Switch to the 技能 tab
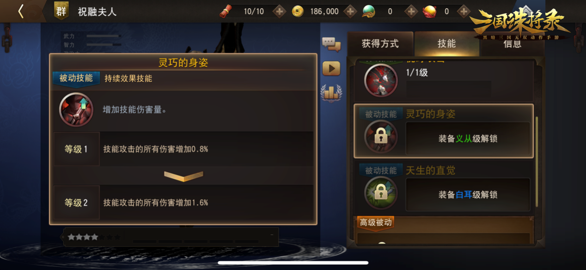The image size is (586, 270). (x=446, y=44)
